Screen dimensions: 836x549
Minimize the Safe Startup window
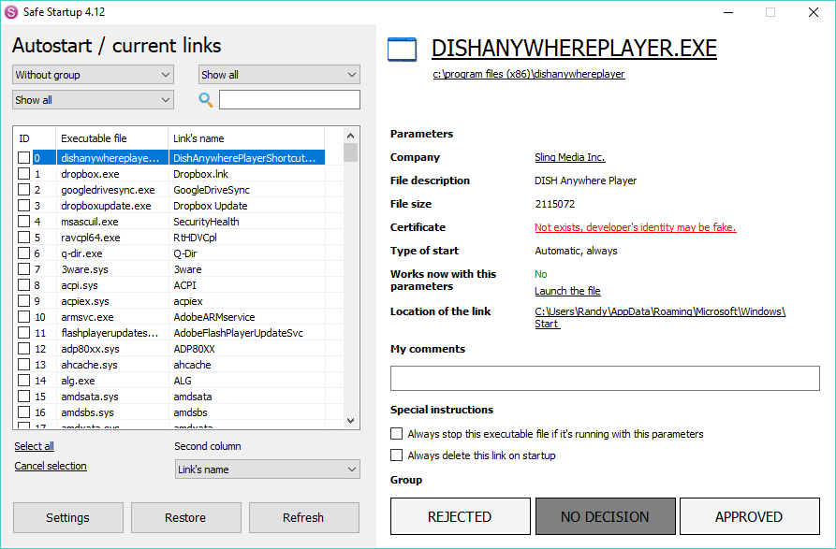[728, 12]
